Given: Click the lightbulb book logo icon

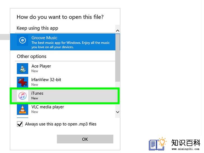Looking at the screenshot, I should point(158,144).
